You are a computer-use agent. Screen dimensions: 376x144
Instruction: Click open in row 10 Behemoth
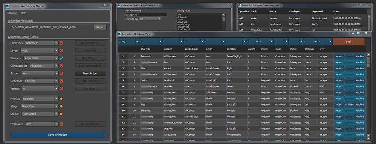[x=339, y=111]
